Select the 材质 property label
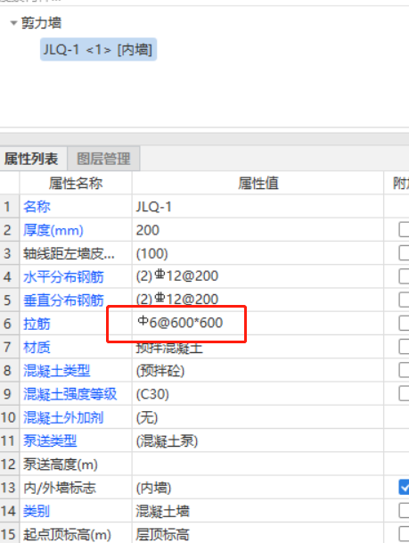The image size is (409, 543). click(x=37, y=347)
